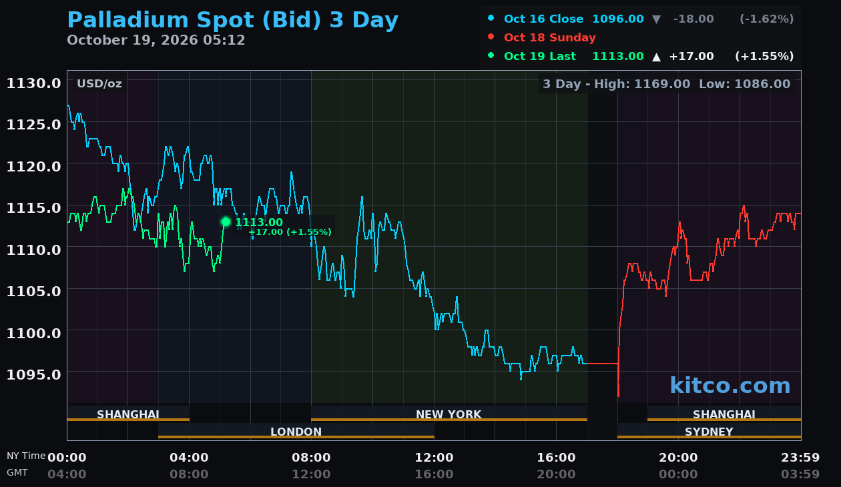Click the y-axis label '1115.0'

(x=34, y=208)
